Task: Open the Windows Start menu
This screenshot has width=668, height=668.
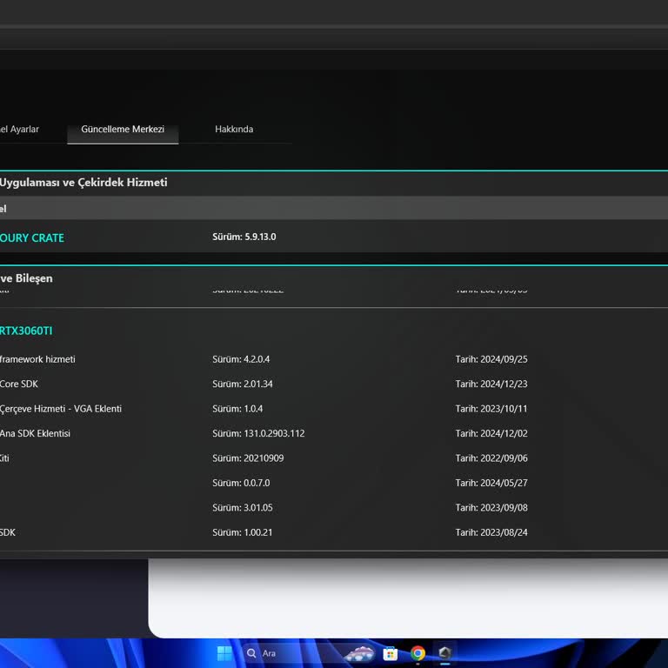Action: (224, 653)
